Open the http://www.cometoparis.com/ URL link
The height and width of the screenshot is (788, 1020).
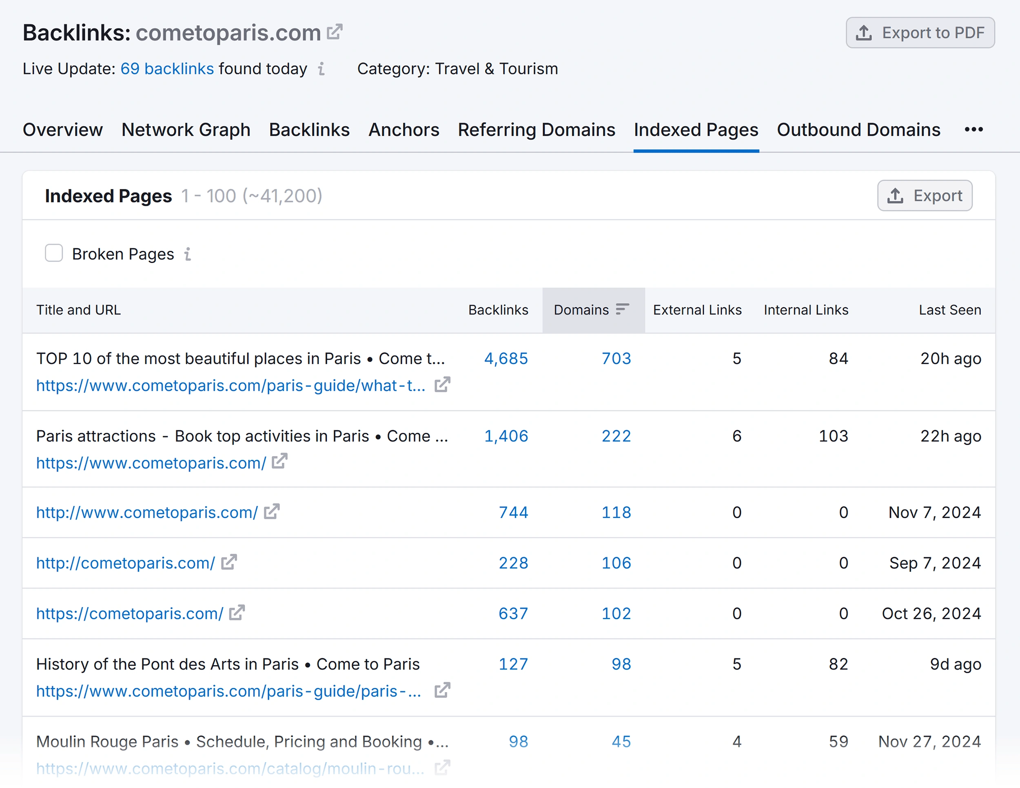147,513
